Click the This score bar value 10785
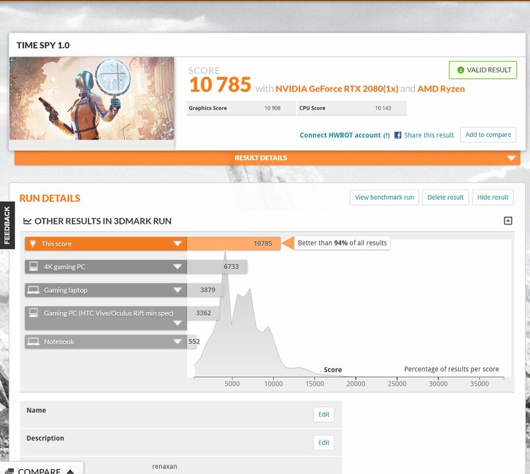 pyautogui.click(x=263, y=244)
